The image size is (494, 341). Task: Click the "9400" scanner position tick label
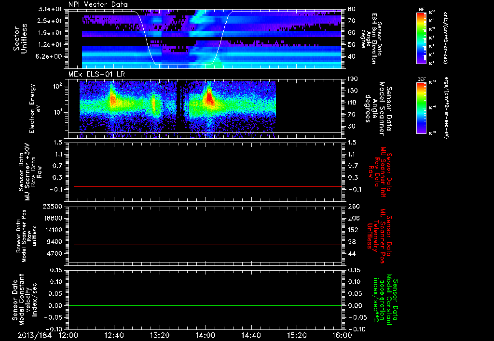[54, 242]
